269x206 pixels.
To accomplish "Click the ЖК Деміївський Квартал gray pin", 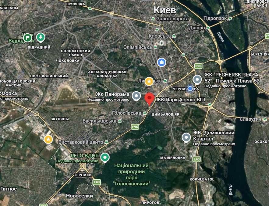I will point(186,138).
